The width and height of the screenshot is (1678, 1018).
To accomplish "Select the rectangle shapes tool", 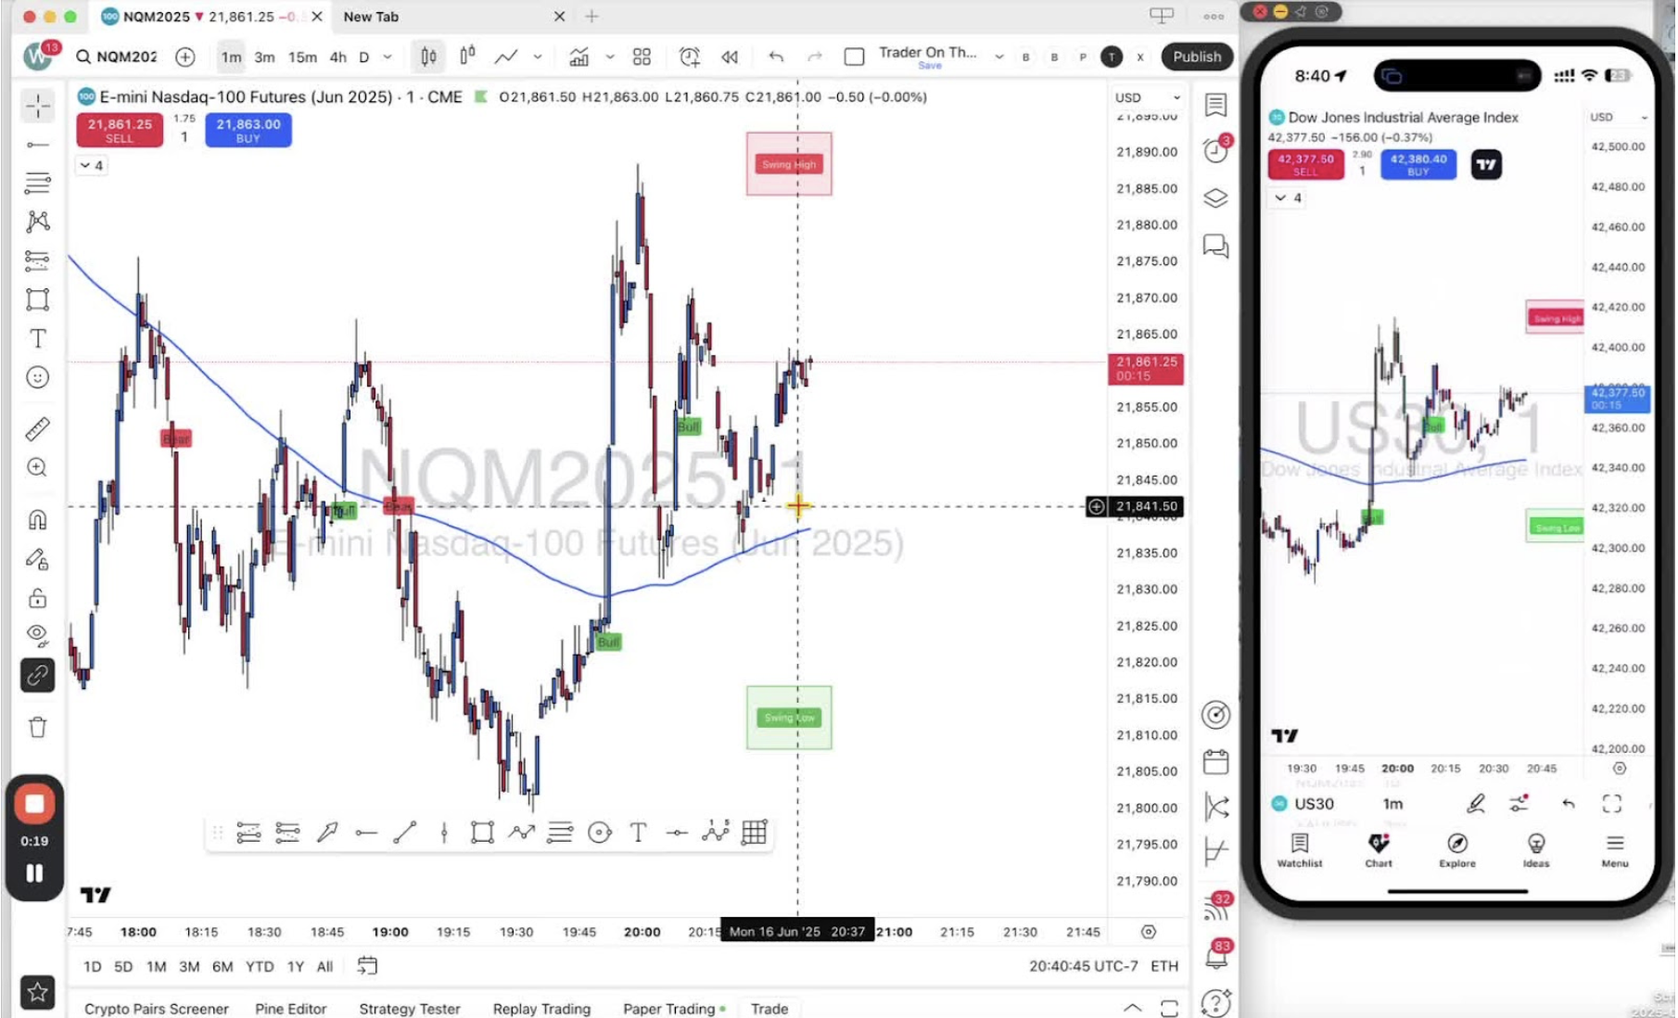I will 38,299.
